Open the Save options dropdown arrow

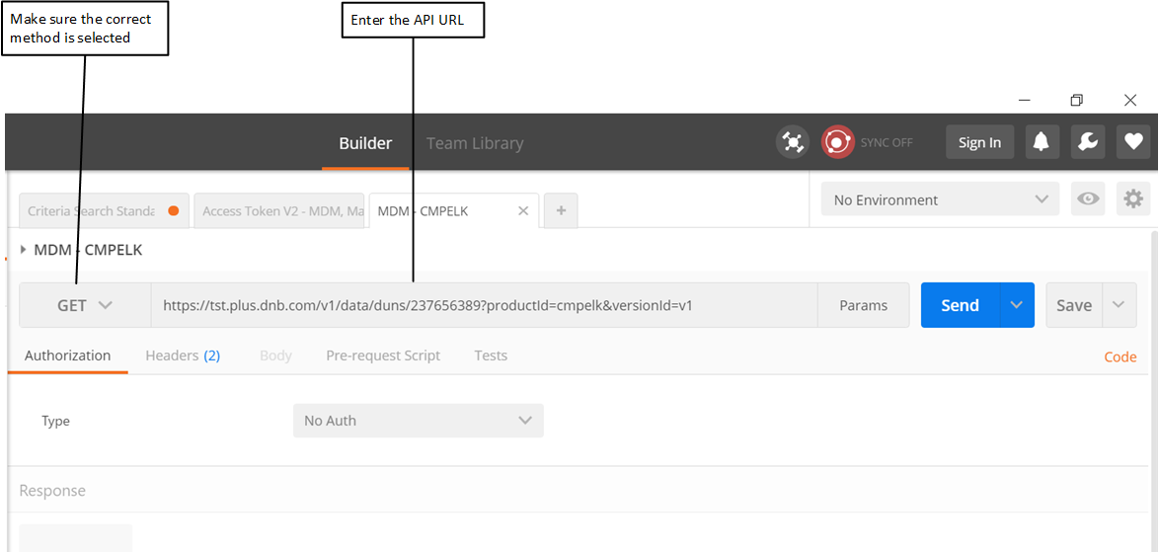point(1120,305)
